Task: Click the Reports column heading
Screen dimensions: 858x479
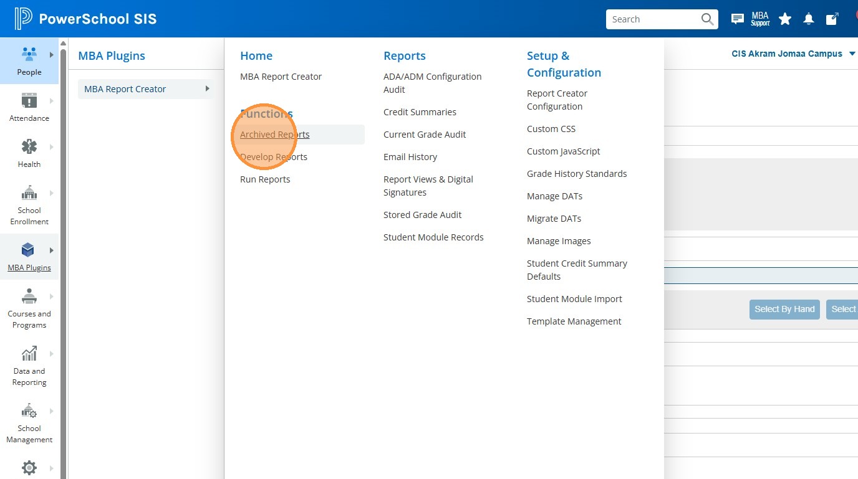Action: pyautogui.click(x=405, y=55)
